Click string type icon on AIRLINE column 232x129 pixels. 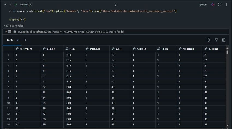point(206,49)
